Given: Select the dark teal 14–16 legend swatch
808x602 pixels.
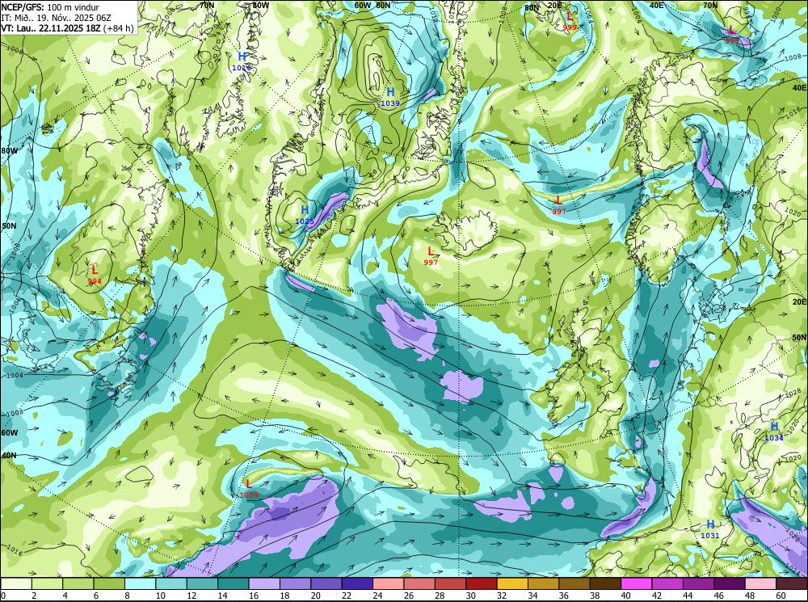Looking at the screenshot, I should tap(233, 583).
